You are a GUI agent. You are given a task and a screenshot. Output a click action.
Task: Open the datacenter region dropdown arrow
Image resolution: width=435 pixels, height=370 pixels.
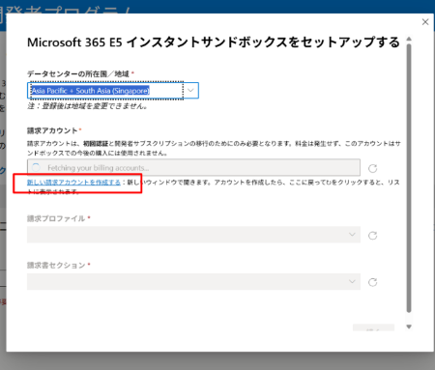pyautogui.click(x=190, y=91)
